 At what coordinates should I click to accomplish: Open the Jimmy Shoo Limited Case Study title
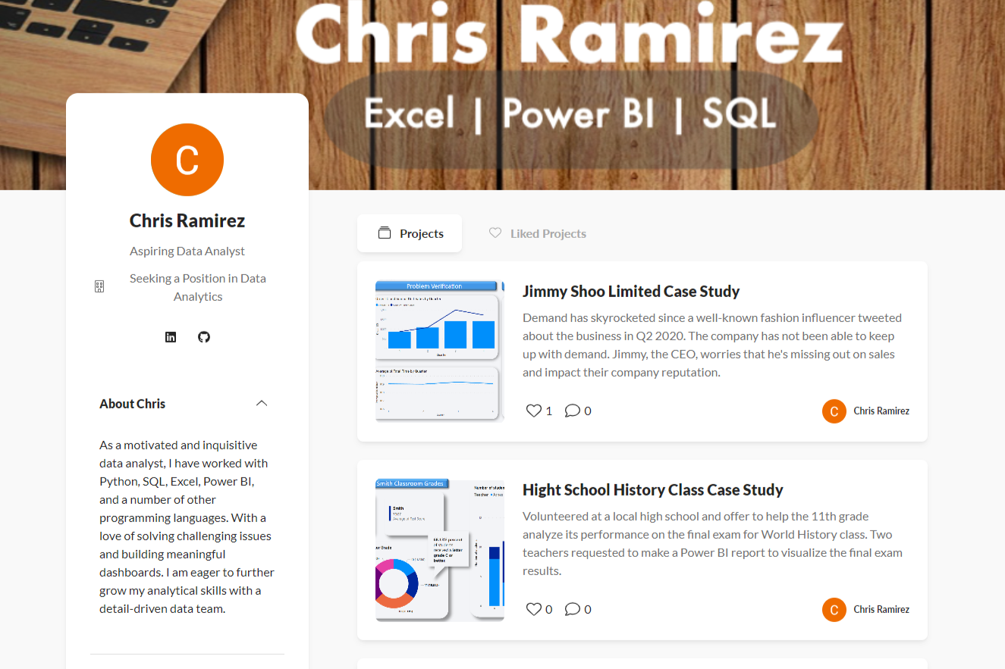point(631,291)
